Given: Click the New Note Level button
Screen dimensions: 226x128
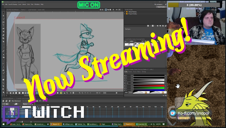Looking at the screenshot, I should pyautogui.click(x=16, y=101).
